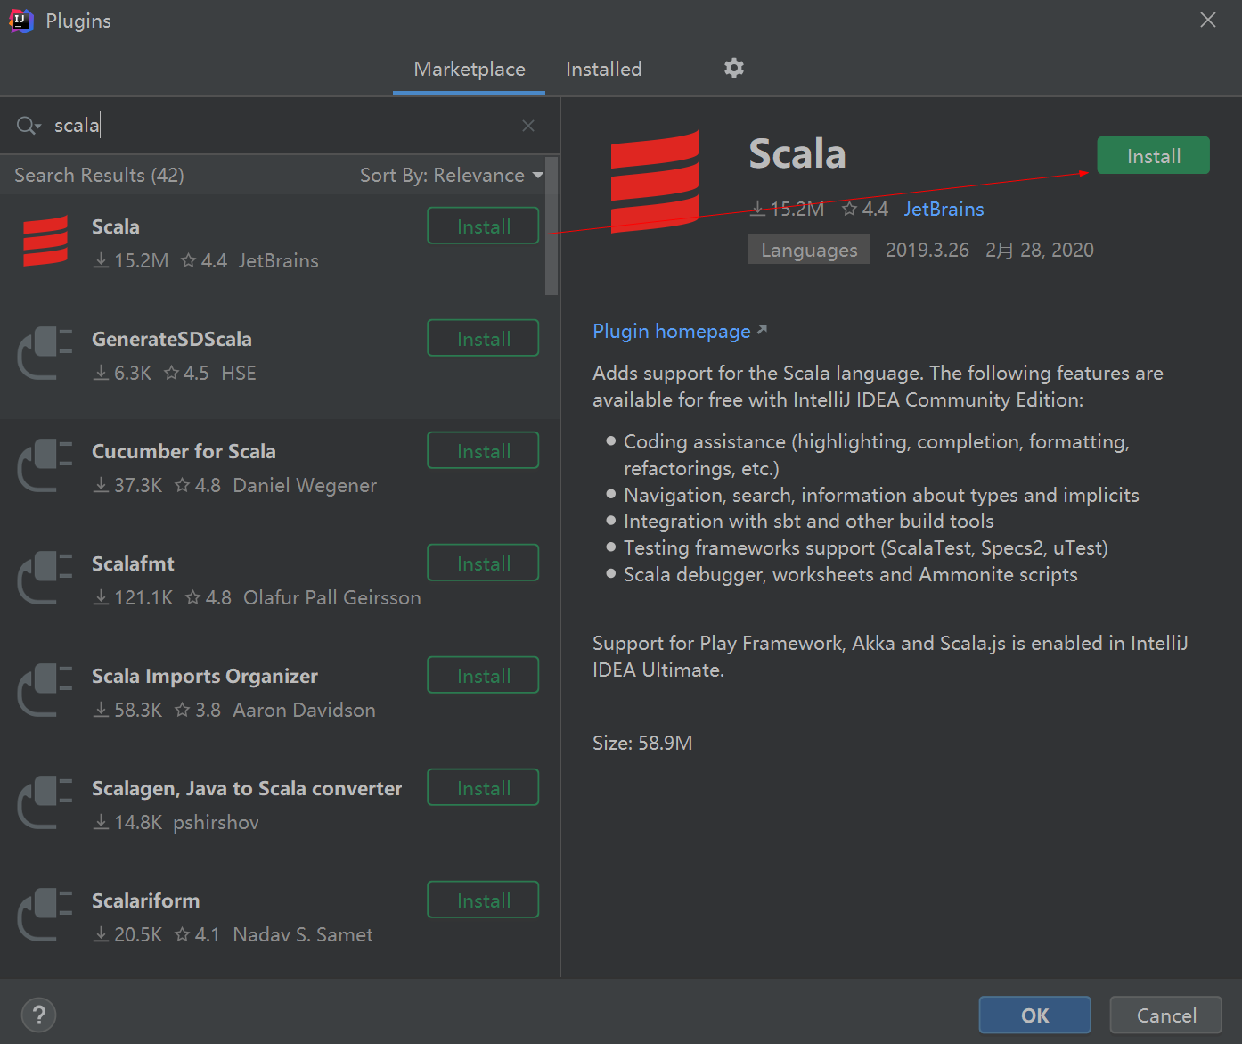Click the Cucumber for Scala plug icon

(45, 465)
